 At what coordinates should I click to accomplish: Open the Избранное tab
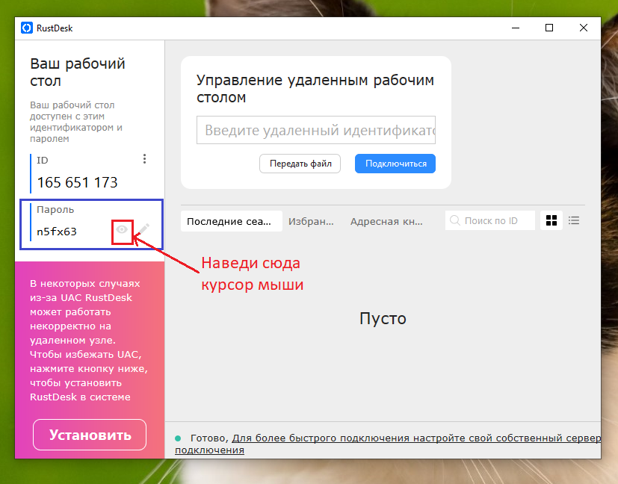311,221
